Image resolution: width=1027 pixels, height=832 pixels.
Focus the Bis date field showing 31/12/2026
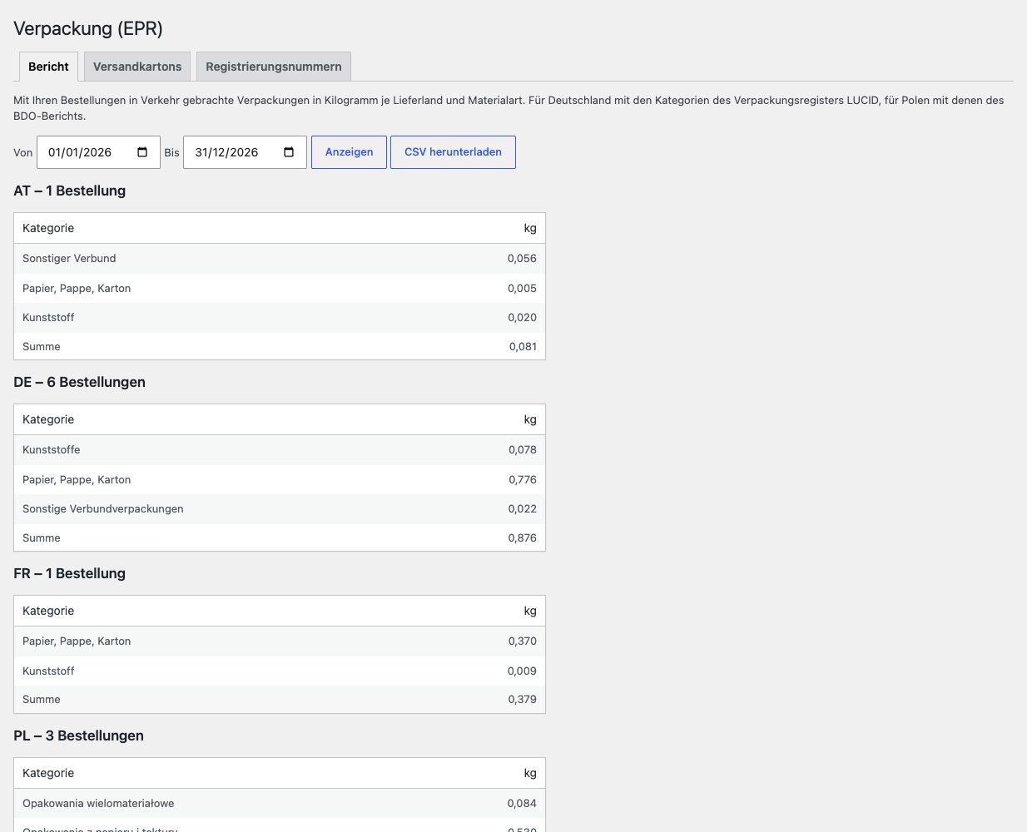(x=245, y=152)
